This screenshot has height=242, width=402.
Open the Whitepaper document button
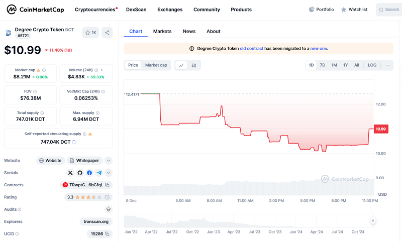click(x=85, y=161)
